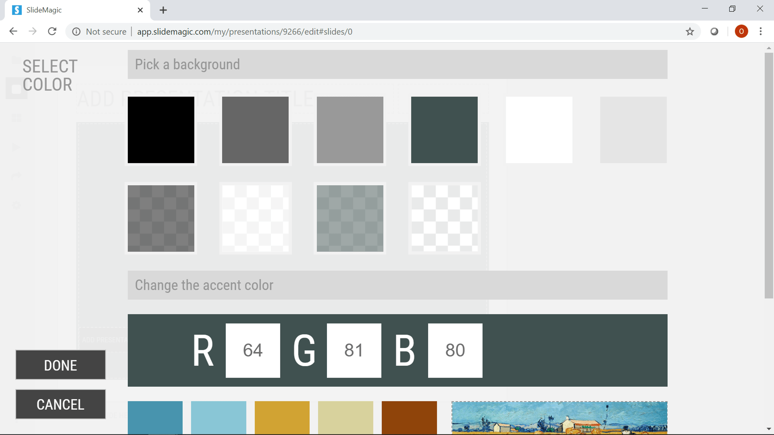The width and height of the screenshot is (774, 435).
Task: Select the light blue accent color swatch
Action: 218,417
